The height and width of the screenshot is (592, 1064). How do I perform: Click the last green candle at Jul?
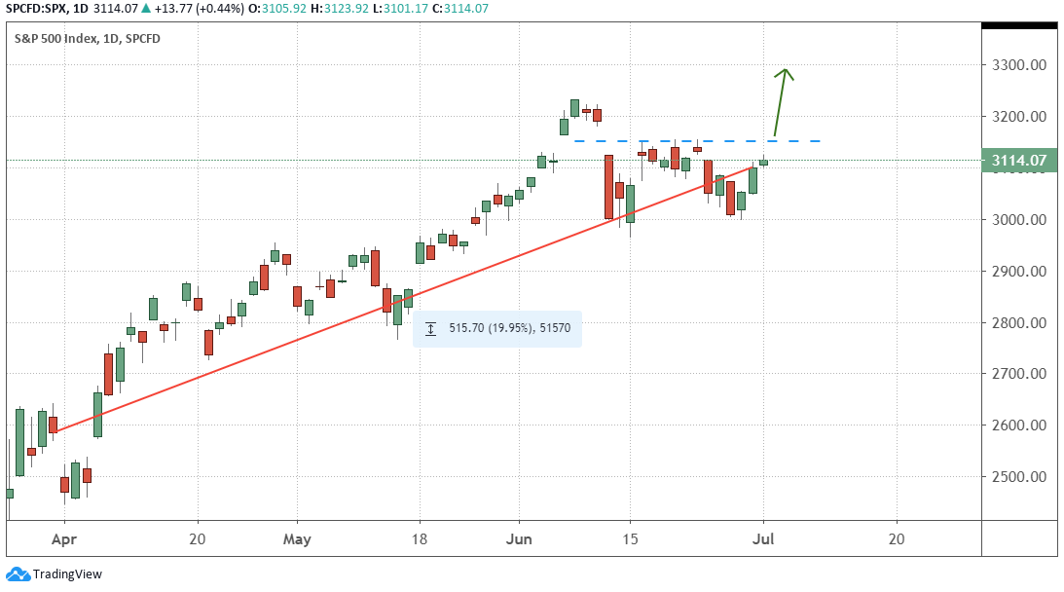point(764,163)
